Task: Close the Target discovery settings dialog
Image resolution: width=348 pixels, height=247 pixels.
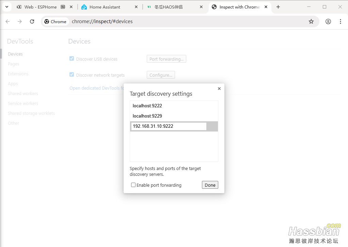Action: (219, 89)
